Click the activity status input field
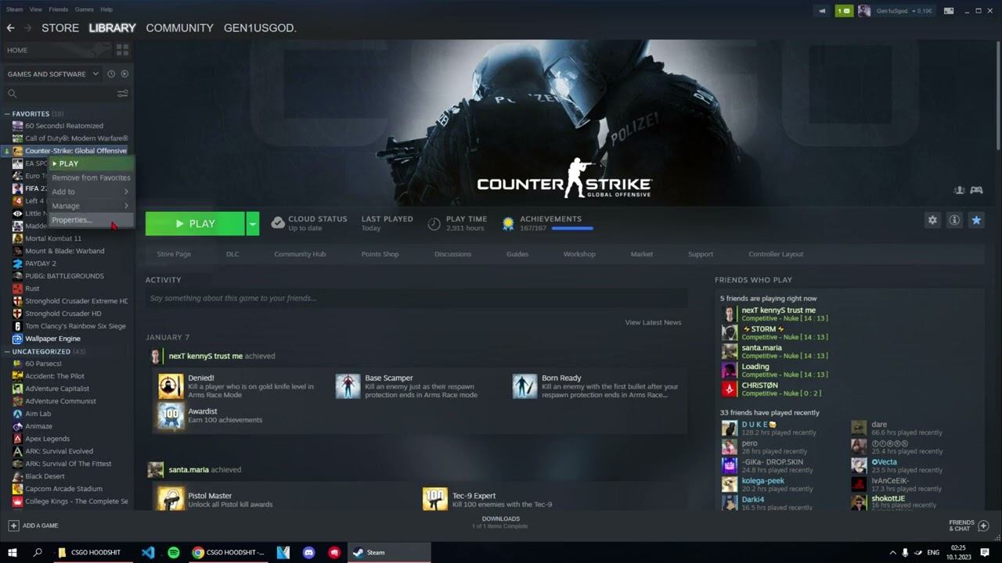This screenshot has height=563, width=1002. point(416,298)
